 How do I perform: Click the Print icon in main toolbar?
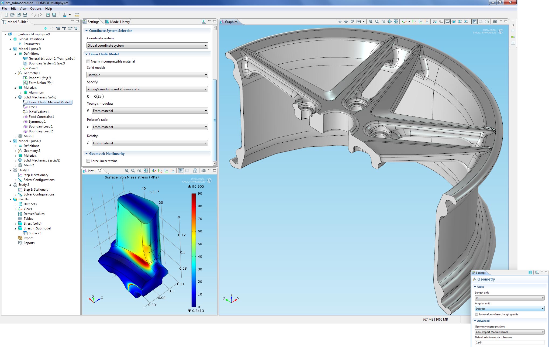click(x=25, y=15)
